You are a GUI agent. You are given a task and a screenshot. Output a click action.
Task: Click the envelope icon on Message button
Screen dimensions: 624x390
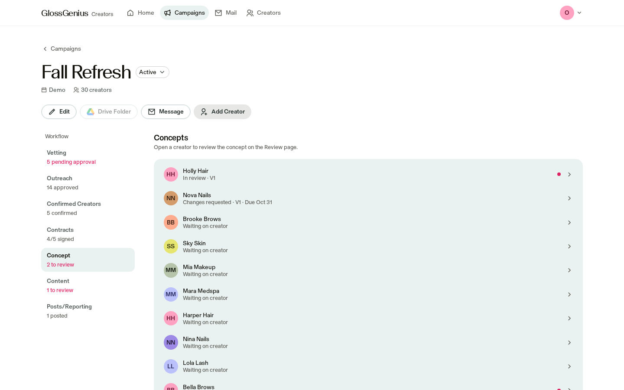click(152, 112)
